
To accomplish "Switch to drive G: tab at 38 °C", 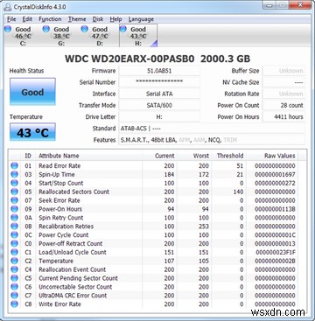I will coord(61,36).
